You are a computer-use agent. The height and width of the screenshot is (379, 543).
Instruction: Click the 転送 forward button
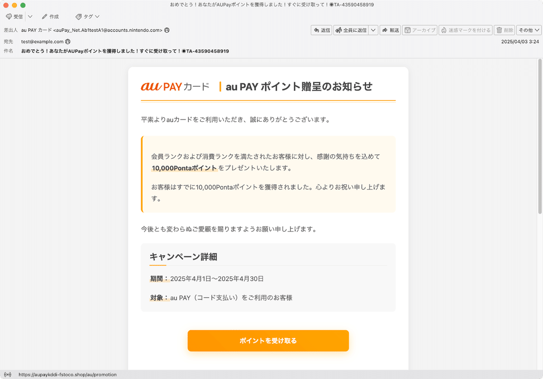pos(390,30)
